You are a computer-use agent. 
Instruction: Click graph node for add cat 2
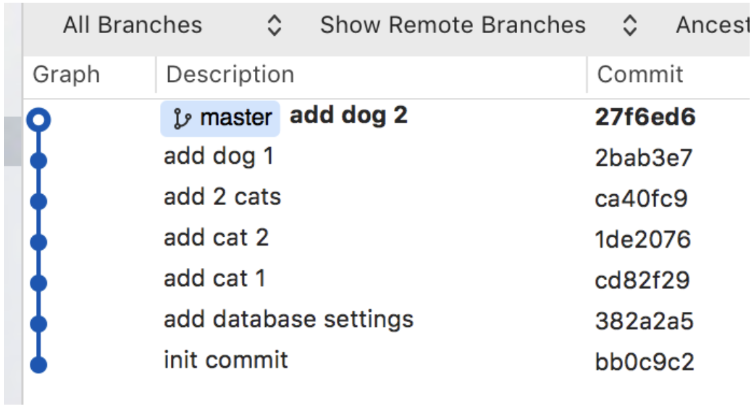pos(39,242)
